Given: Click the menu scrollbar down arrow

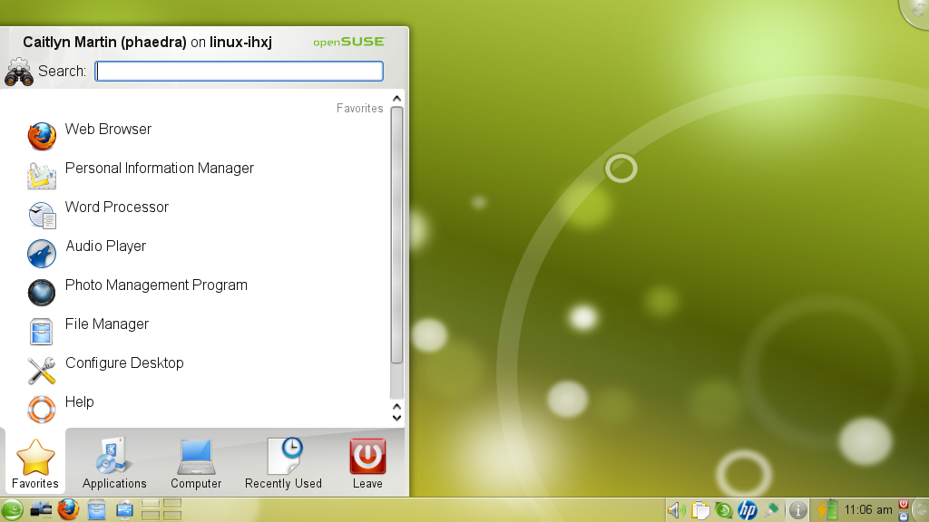Looking at the screenshot, I should 396,418.
